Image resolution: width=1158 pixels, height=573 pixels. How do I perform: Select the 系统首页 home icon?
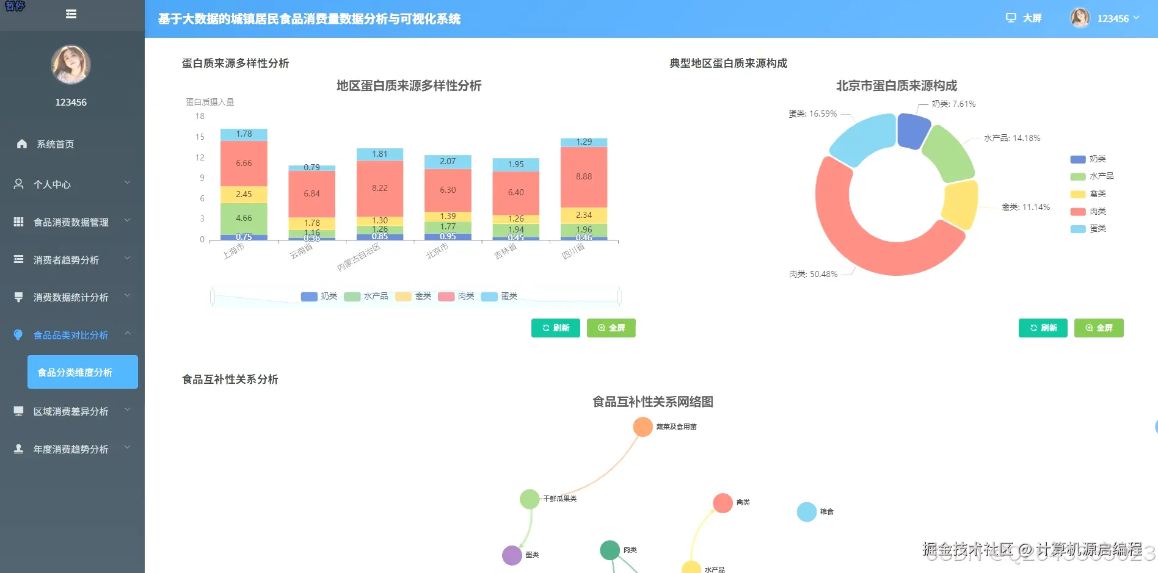[22, 144]
